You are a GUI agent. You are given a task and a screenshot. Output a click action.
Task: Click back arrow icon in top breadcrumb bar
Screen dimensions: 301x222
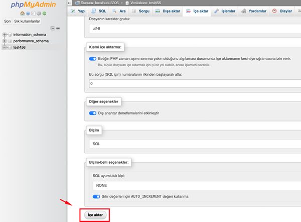pos(70,3)
